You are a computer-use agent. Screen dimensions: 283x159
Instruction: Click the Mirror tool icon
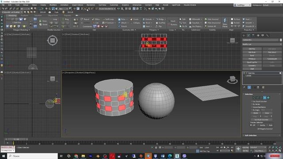tap(119, 9)
